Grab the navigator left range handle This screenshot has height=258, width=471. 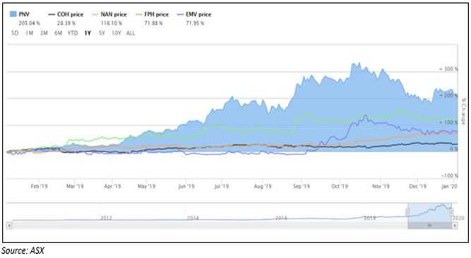pos(407,212)
